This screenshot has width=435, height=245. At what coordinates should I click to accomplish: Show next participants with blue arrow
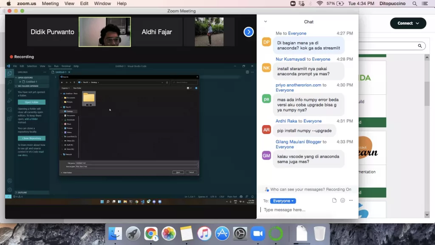point(249,32)
